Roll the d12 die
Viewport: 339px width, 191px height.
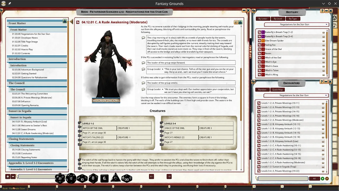[71, 178]
